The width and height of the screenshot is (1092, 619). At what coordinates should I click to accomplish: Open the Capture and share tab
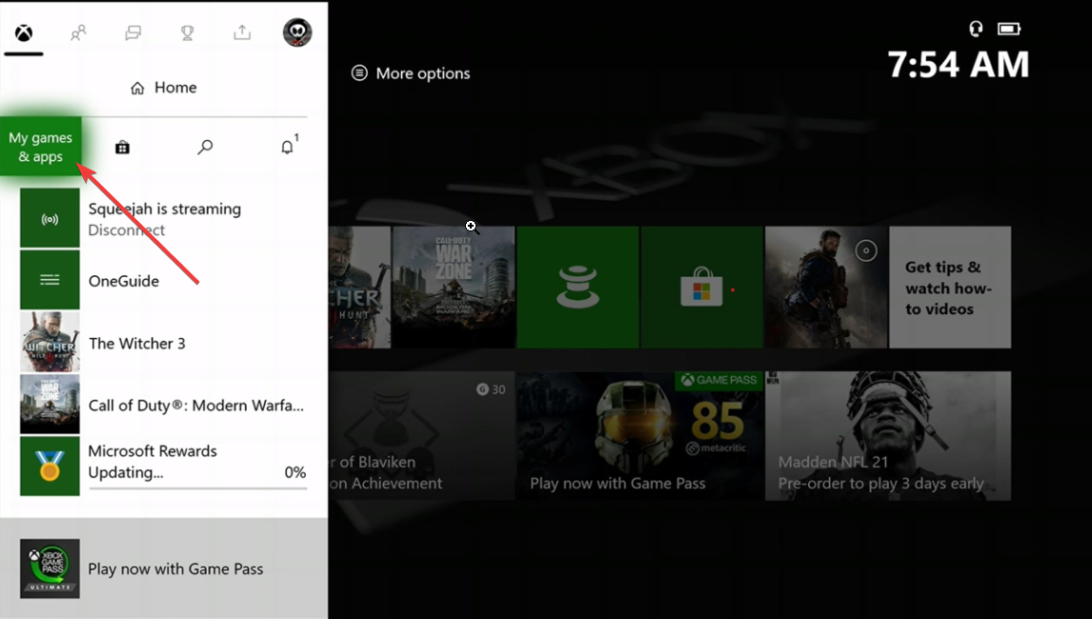[x=242, y=32]
